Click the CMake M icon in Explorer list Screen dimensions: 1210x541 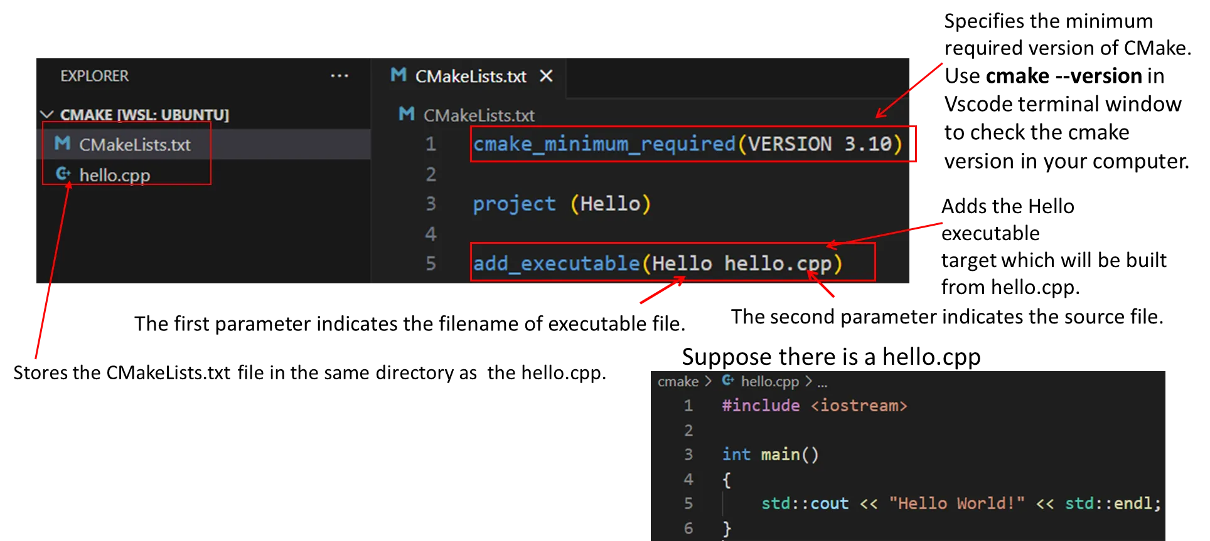tap(62, 144)
